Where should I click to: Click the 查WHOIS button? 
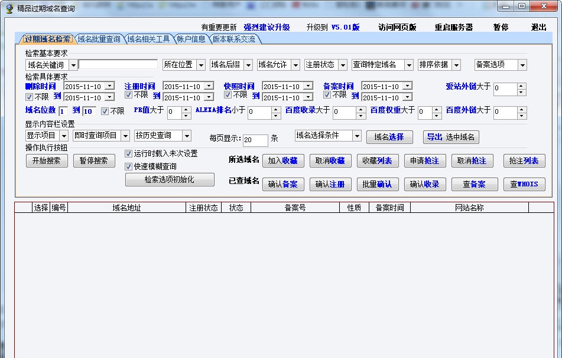coord(524,184)
